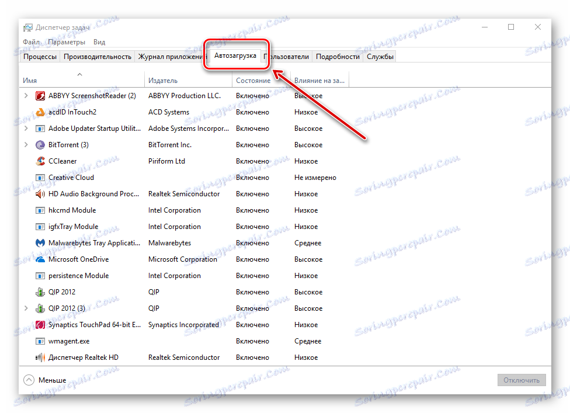
Task: Click the Меньше label
Action: click(53, 380)
